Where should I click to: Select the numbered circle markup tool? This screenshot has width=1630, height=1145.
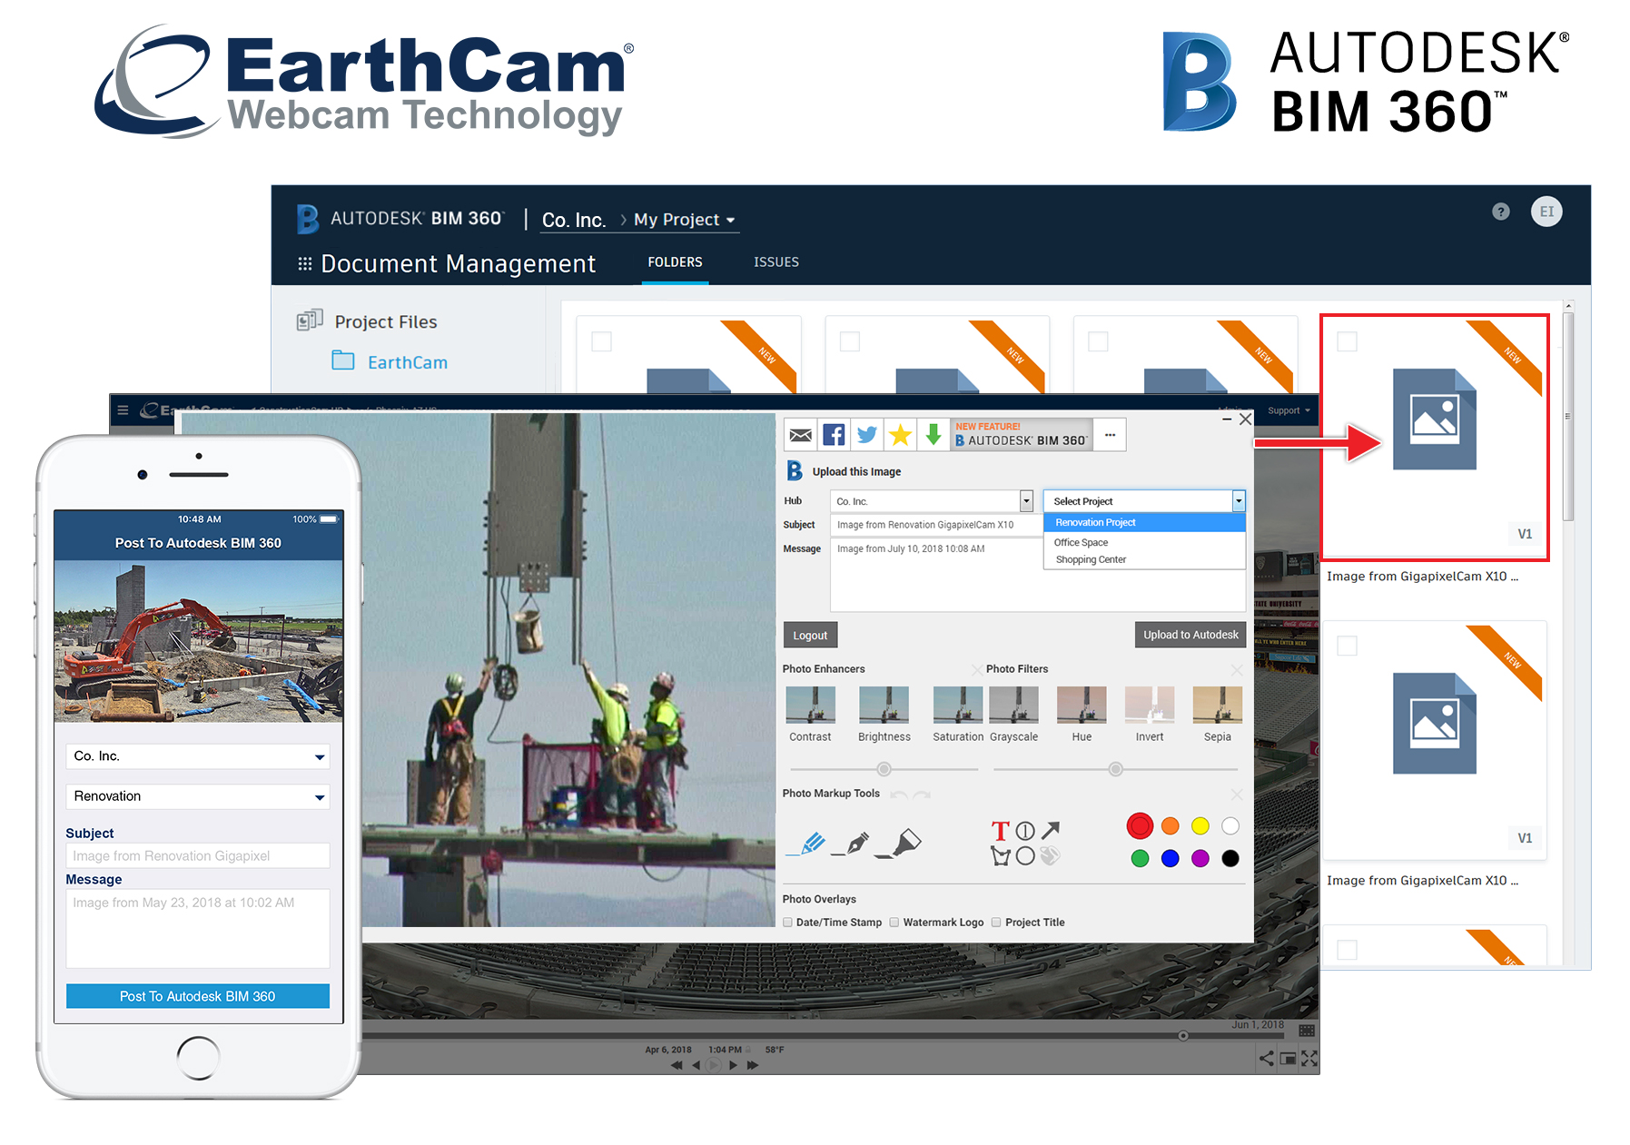tap(1025, 831)
